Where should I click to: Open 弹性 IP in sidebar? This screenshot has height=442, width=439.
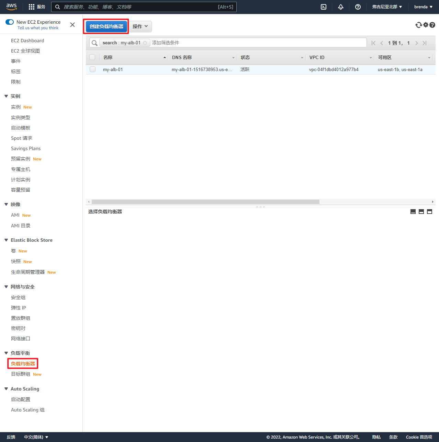coord(19,308)
